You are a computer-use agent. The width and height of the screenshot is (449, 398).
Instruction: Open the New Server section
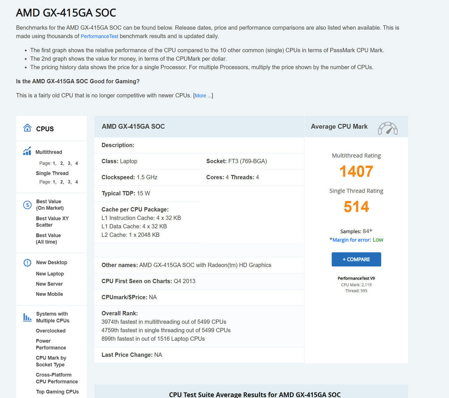49,284
